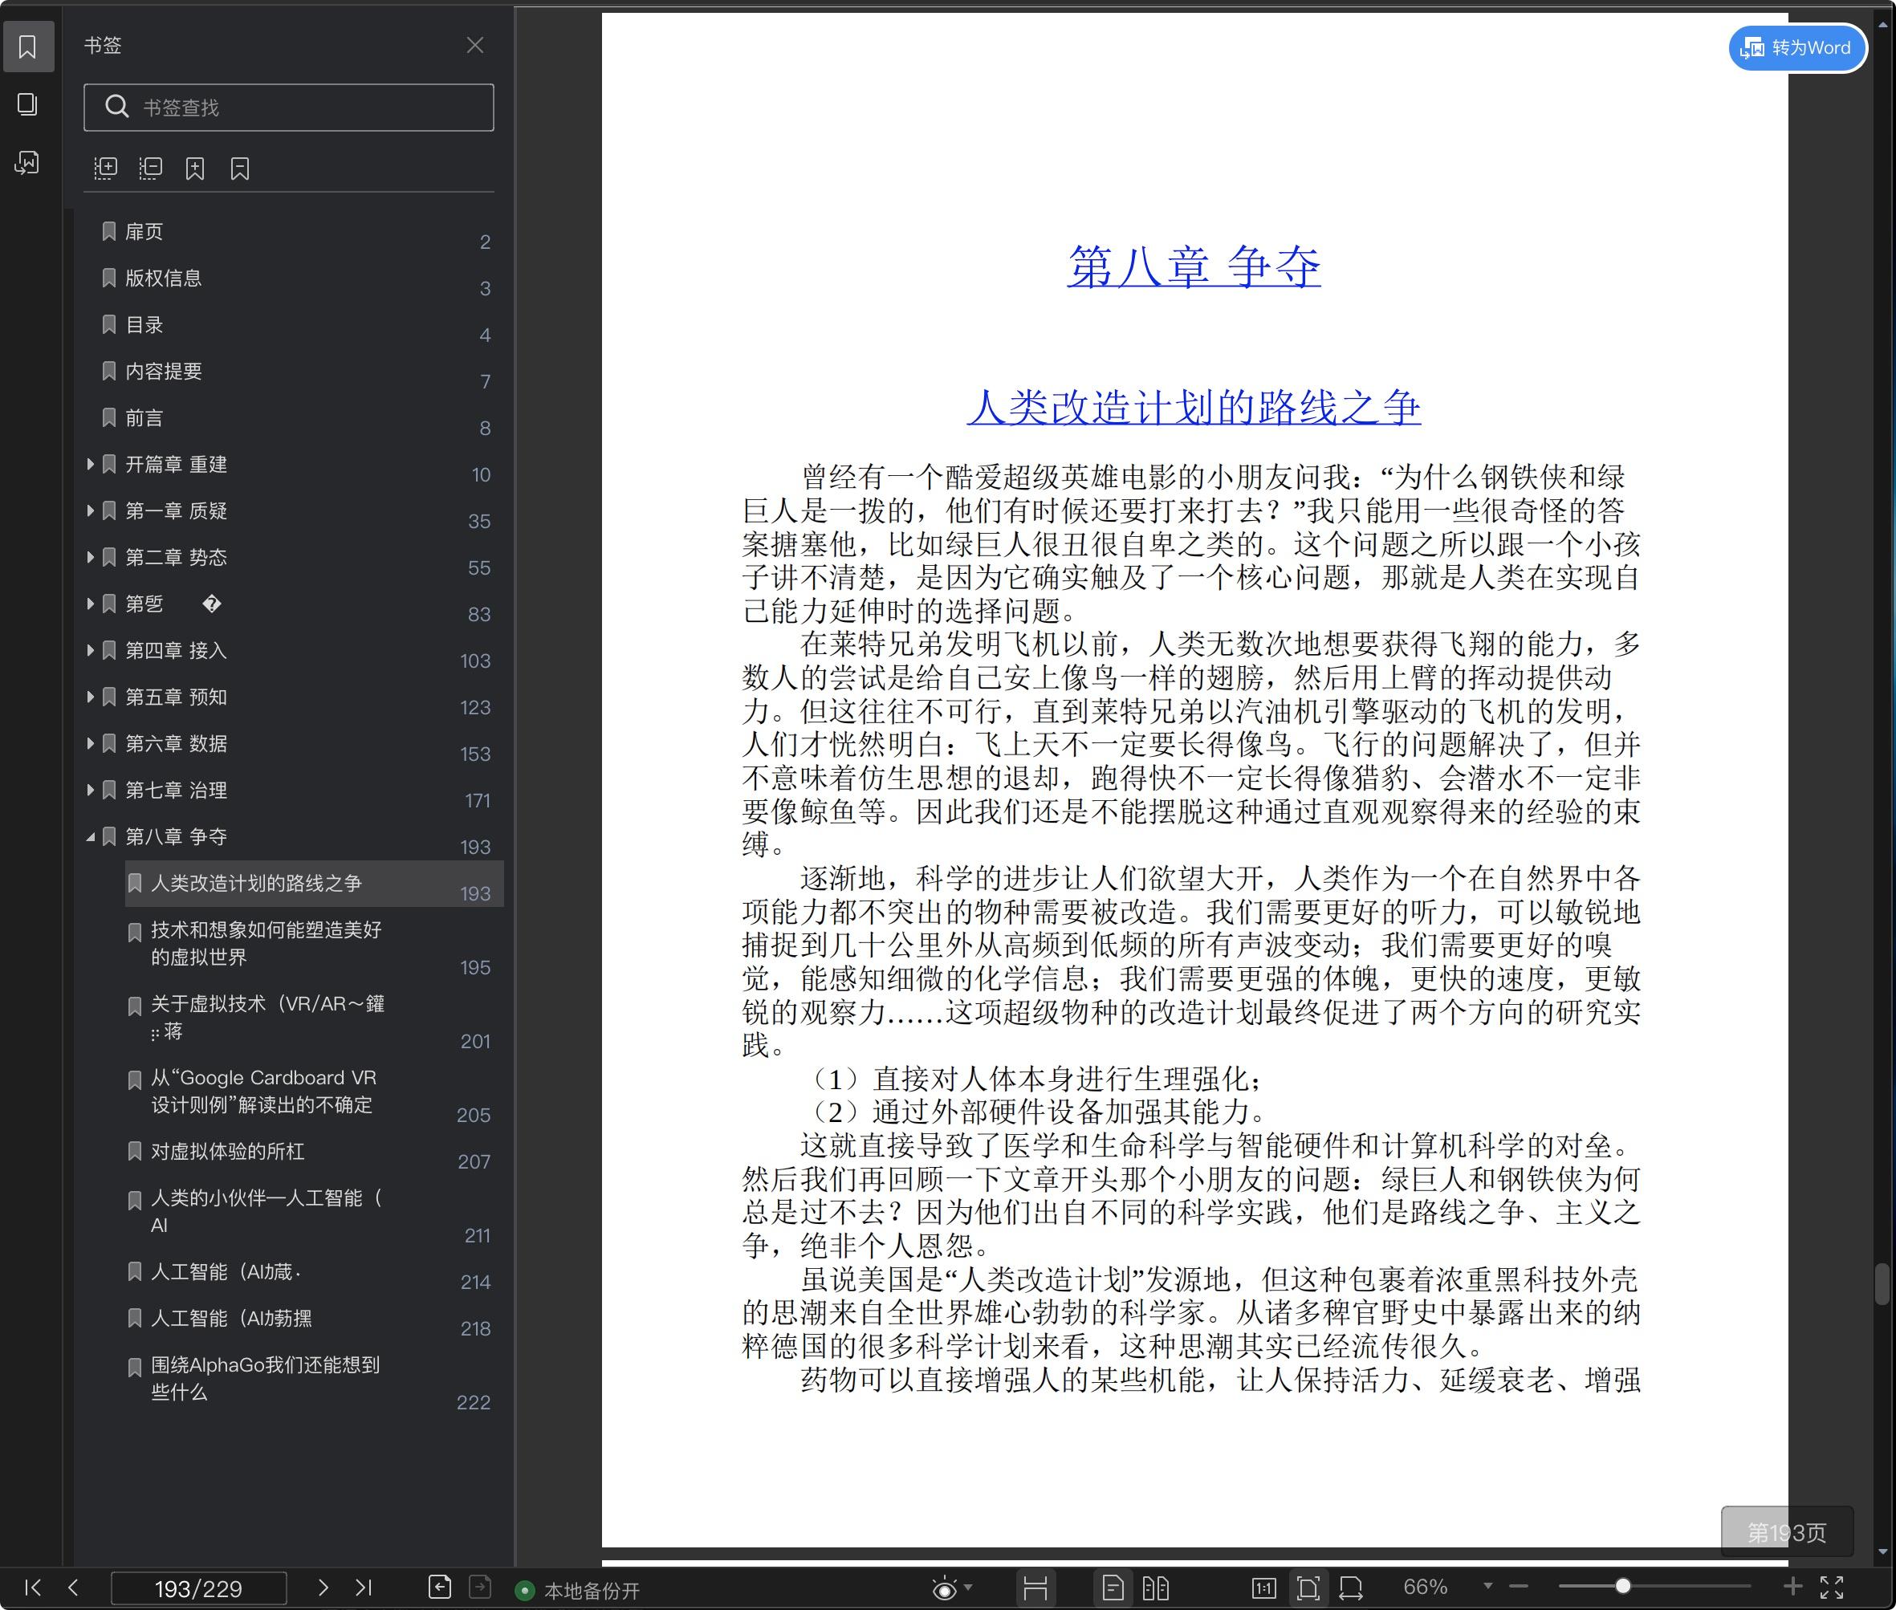
Task: Click the scroll up arrow of document scrollbar
Action: (x=1882, y=25)
